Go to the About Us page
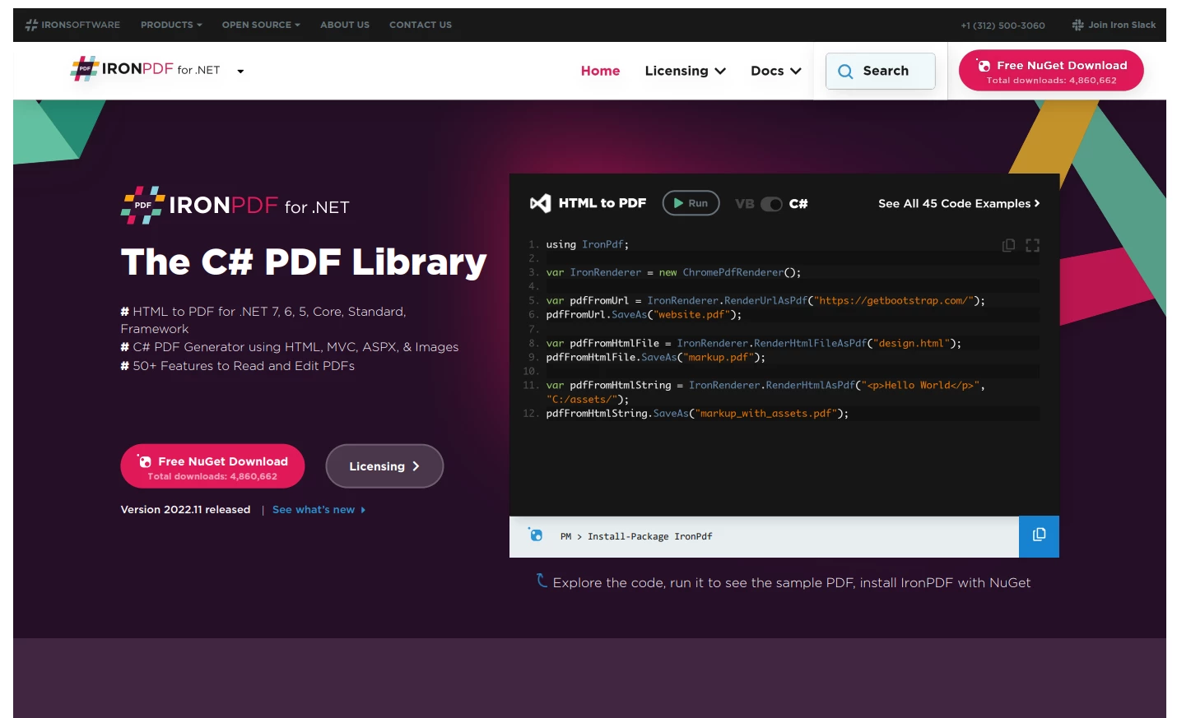Viewport: 1177px width, 718px height. point(345,25)
